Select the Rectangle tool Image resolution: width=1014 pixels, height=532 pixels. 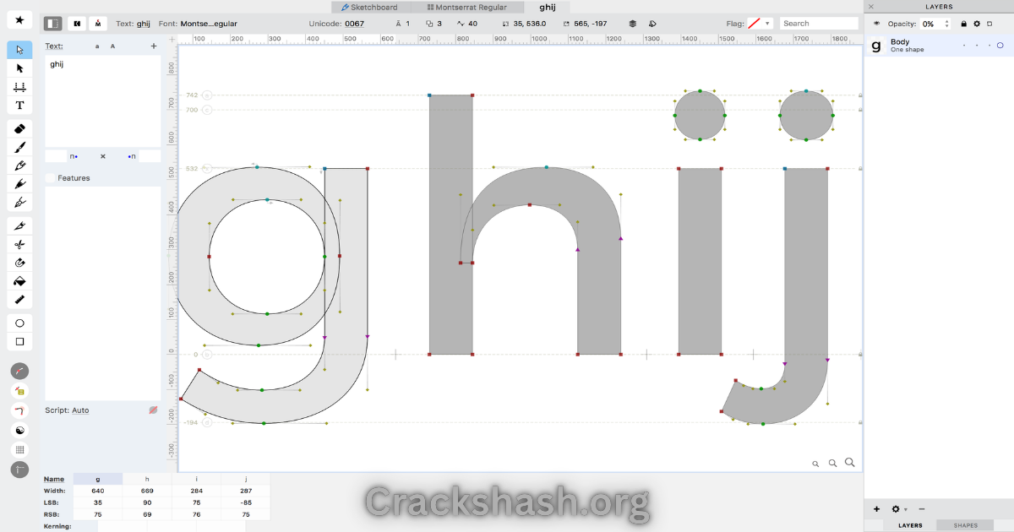[20, 342]
